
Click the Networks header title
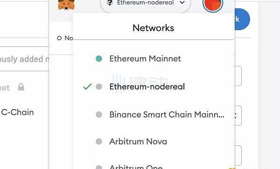coord(154,28)
